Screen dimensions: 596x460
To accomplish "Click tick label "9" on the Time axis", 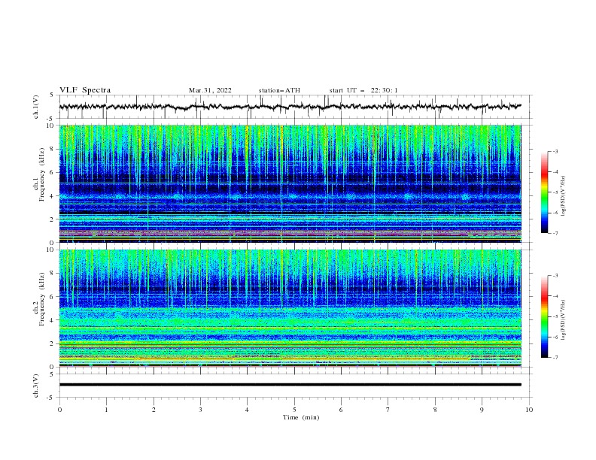I will pos(482,410).
